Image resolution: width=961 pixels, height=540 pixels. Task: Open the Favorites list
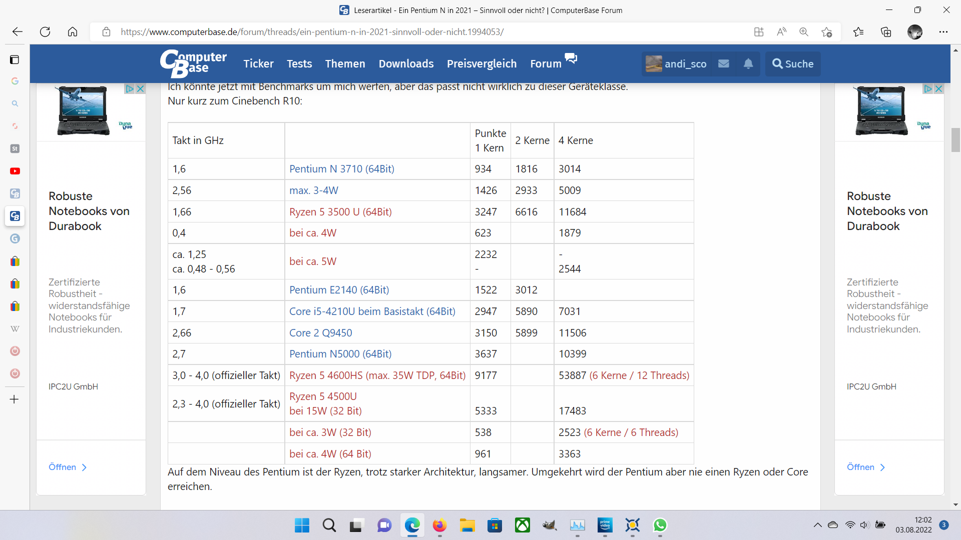[858, 32]
